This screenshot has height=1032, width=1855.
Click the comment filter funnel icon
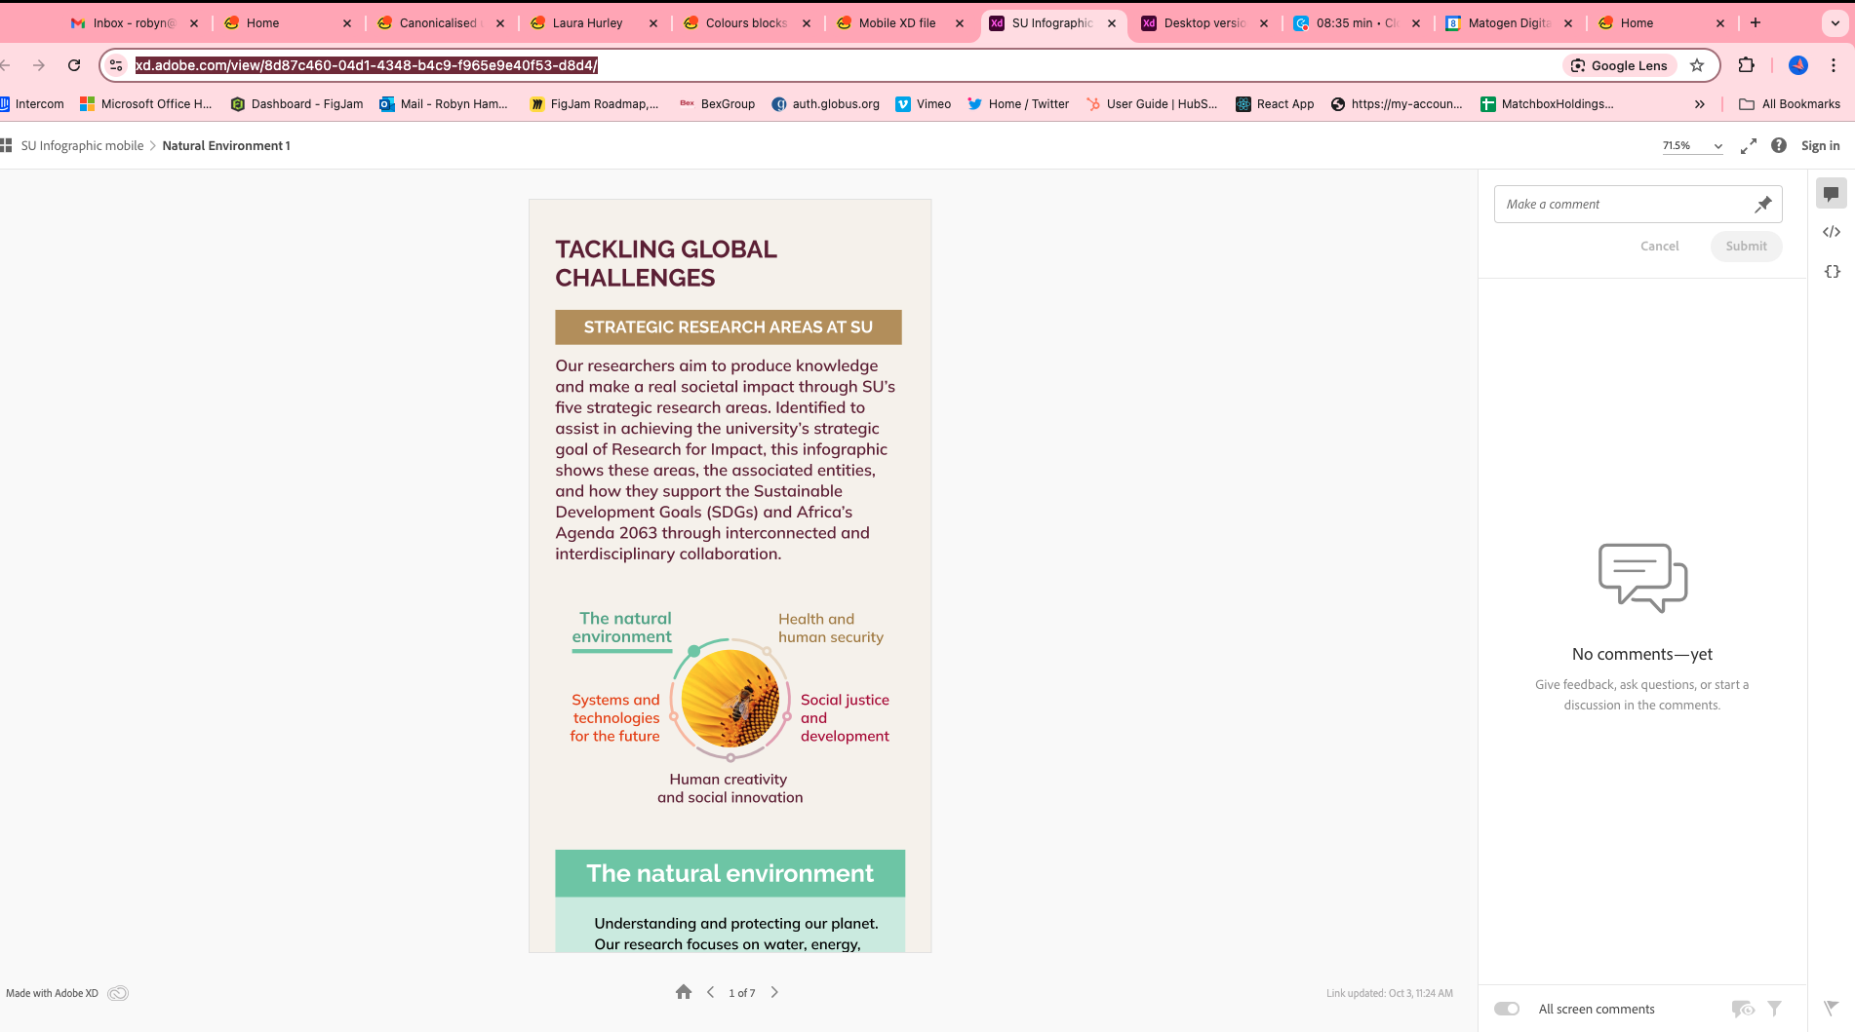(x=1774, y=1009)
